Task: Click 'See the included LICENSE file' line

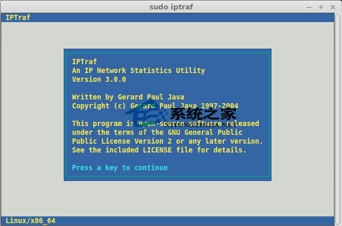Action: 159,150
